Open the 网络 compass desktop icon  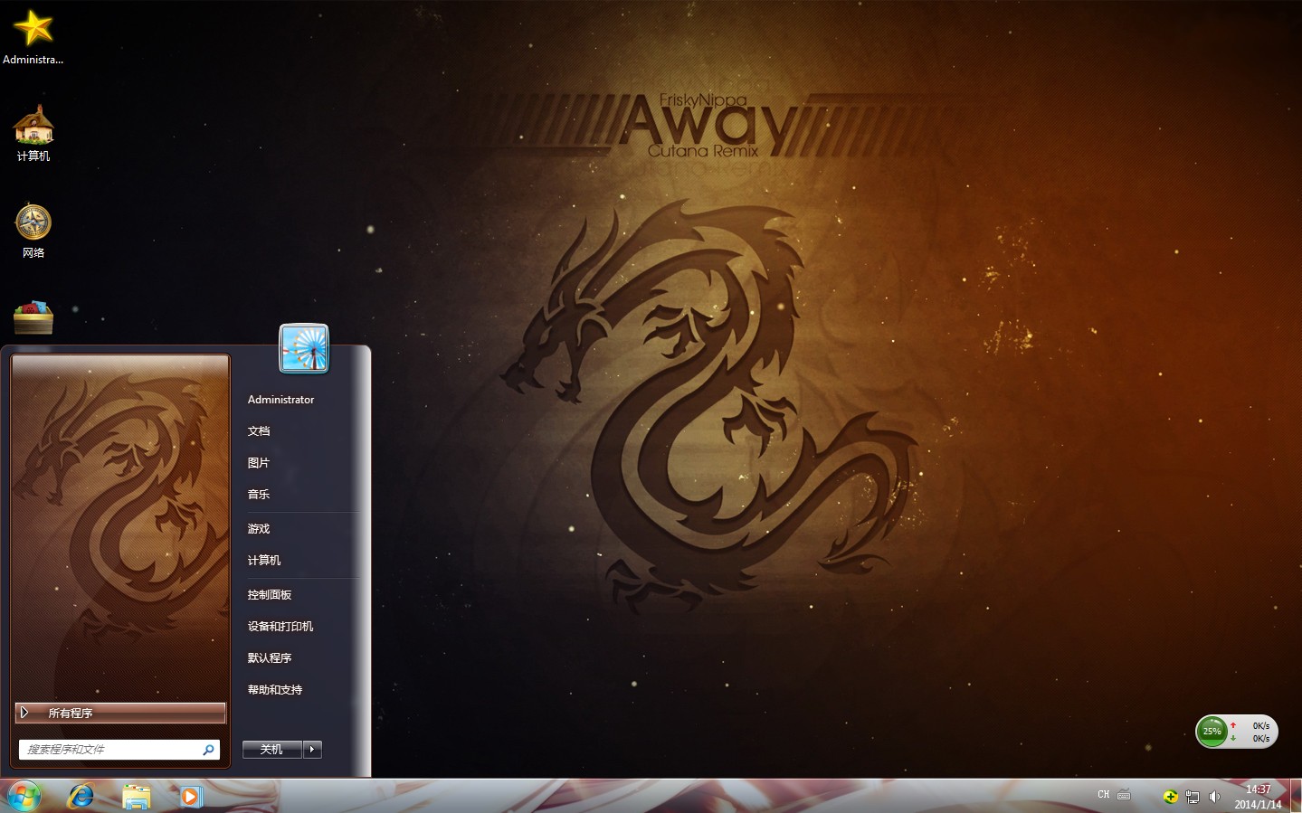(x=33, y=232)
